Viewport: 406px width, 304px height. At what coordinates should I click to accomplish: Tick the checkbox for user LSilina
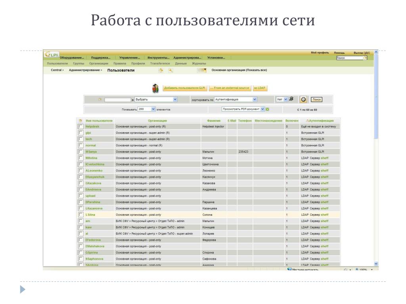pos(81,215)
